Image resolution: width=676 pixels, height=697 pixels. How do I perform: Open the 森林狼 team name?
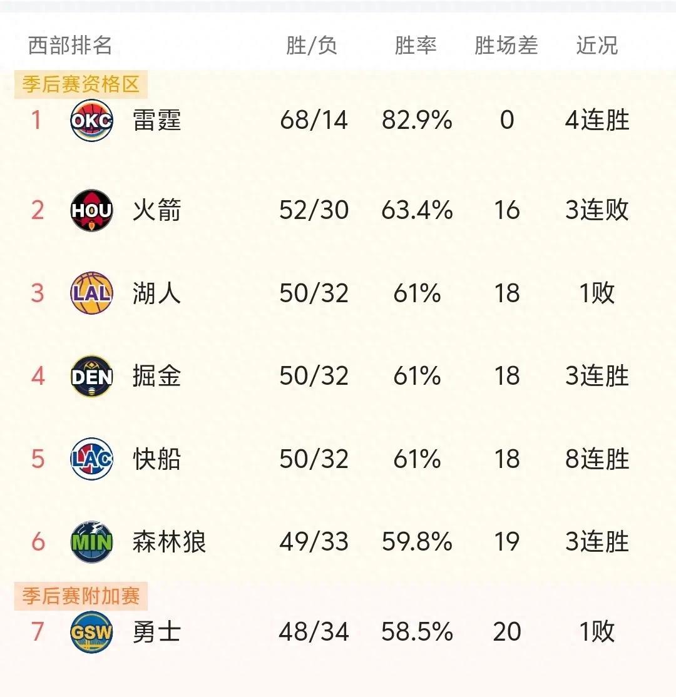click(169, 542)
